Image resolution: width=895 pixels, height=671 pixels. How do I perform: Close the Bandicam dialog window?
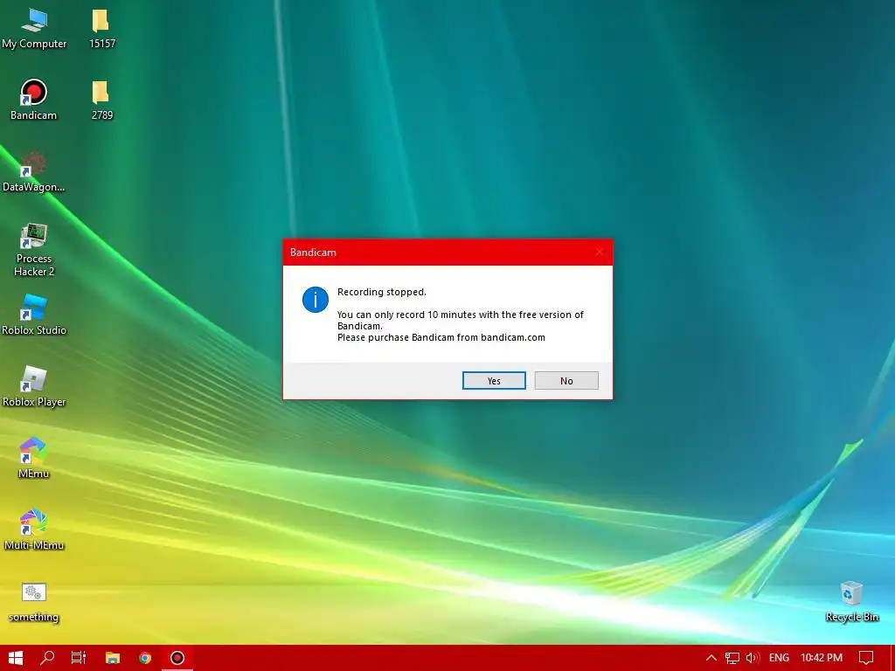600,252
